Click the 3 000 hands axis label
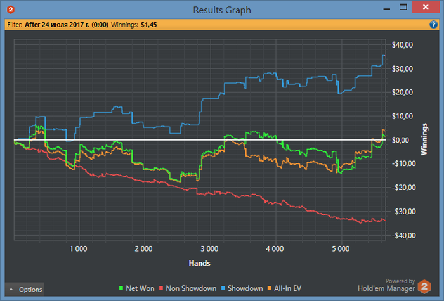 point(209,248)
